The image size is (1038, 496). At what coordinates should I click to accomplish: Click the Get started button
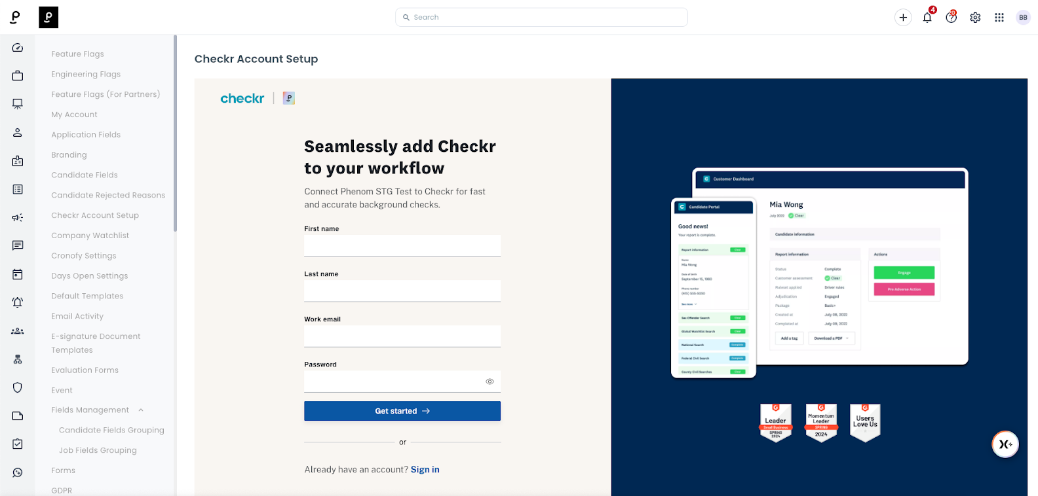pyautogui.click(x=402, y=411)
